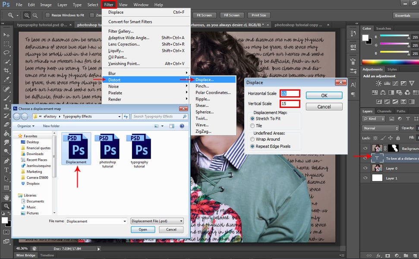The image size is (419, 259).
Task: Enable Resize Windows to Fit checkbox
Action: pos(48,15)
